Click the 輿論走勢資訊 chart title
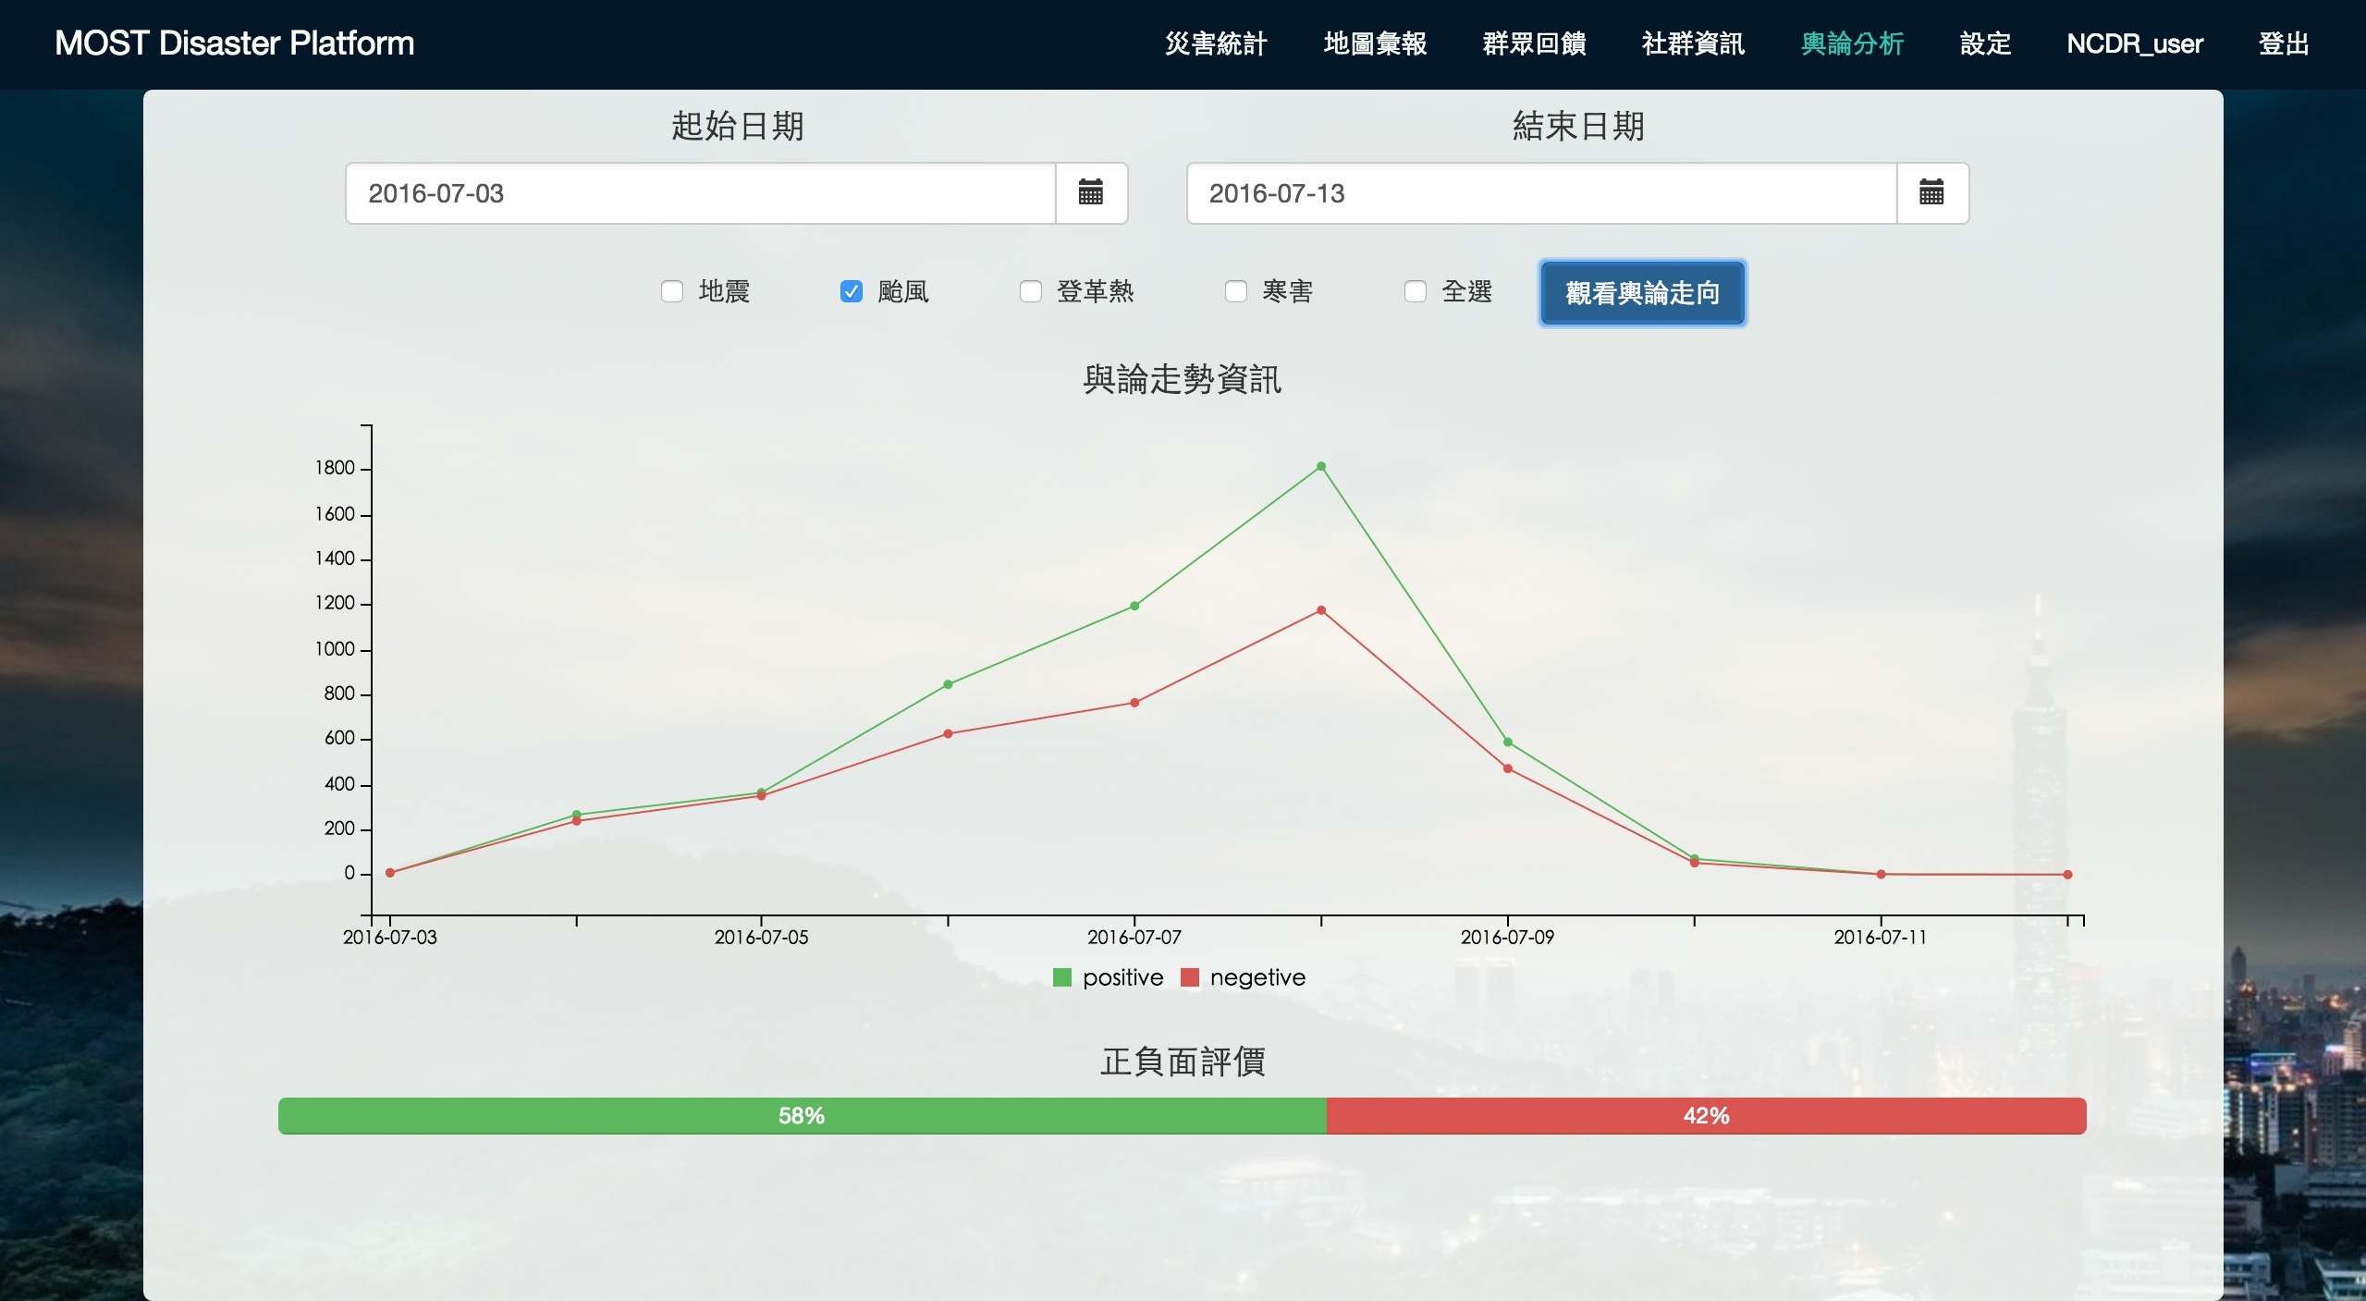The image size is (2366, 1301). pos(1183,379)
